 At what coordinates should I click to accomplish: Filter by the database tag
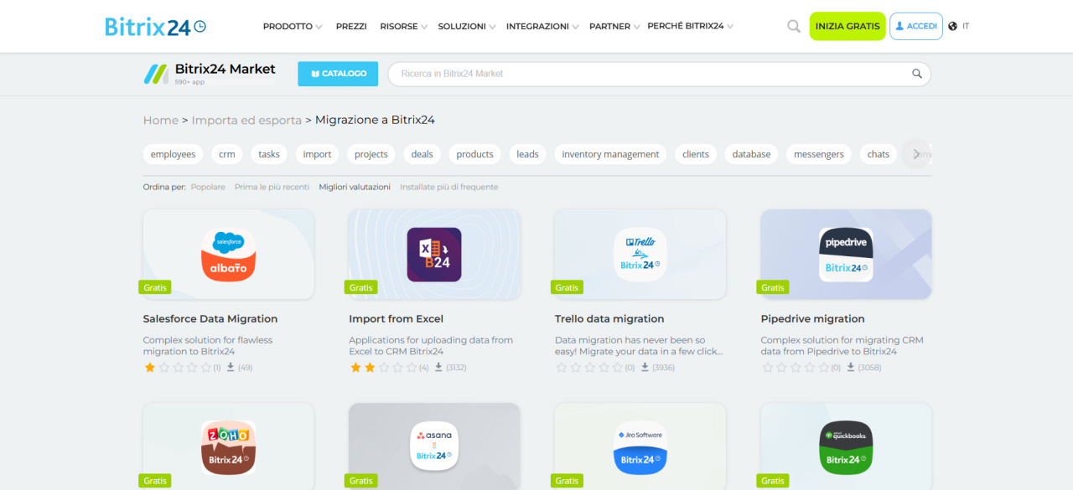[751, 154]
